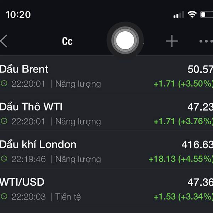The width and height of the screenshot is (213, 213).
Task: Tap the clock icon beside WTI/USD
Action: pos(4,196)
